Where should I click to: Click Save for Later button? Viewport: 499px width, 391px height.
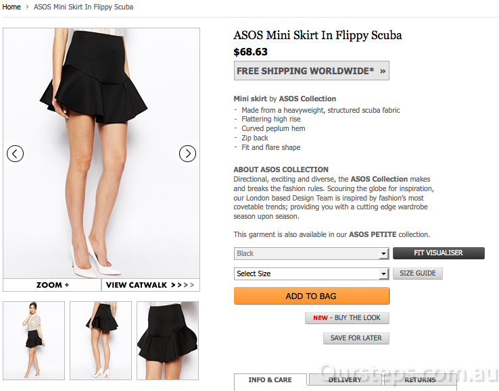[x=356, y=338]
